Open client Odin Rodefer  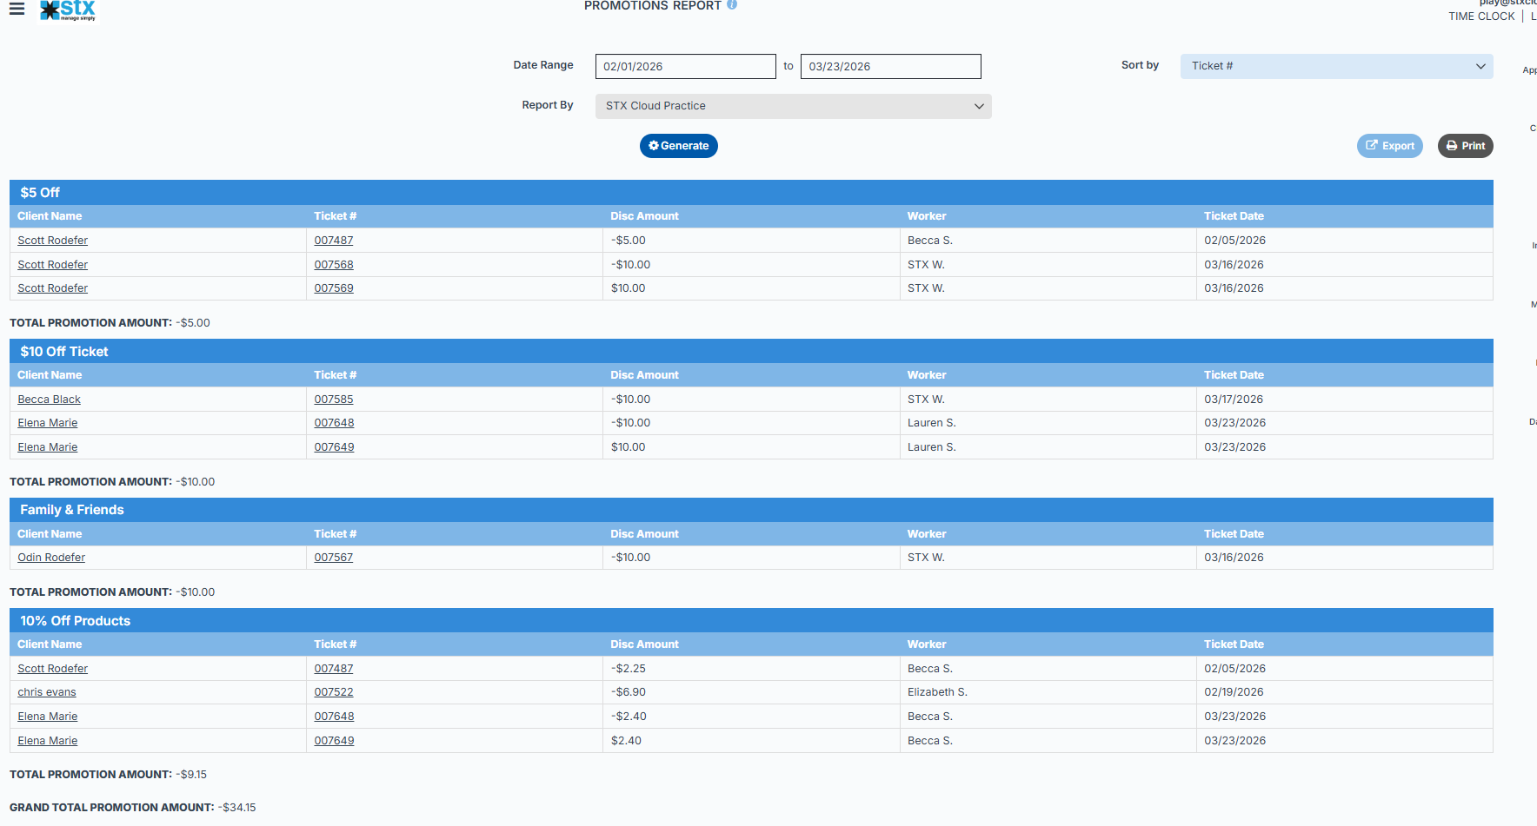tap(51, 558)
